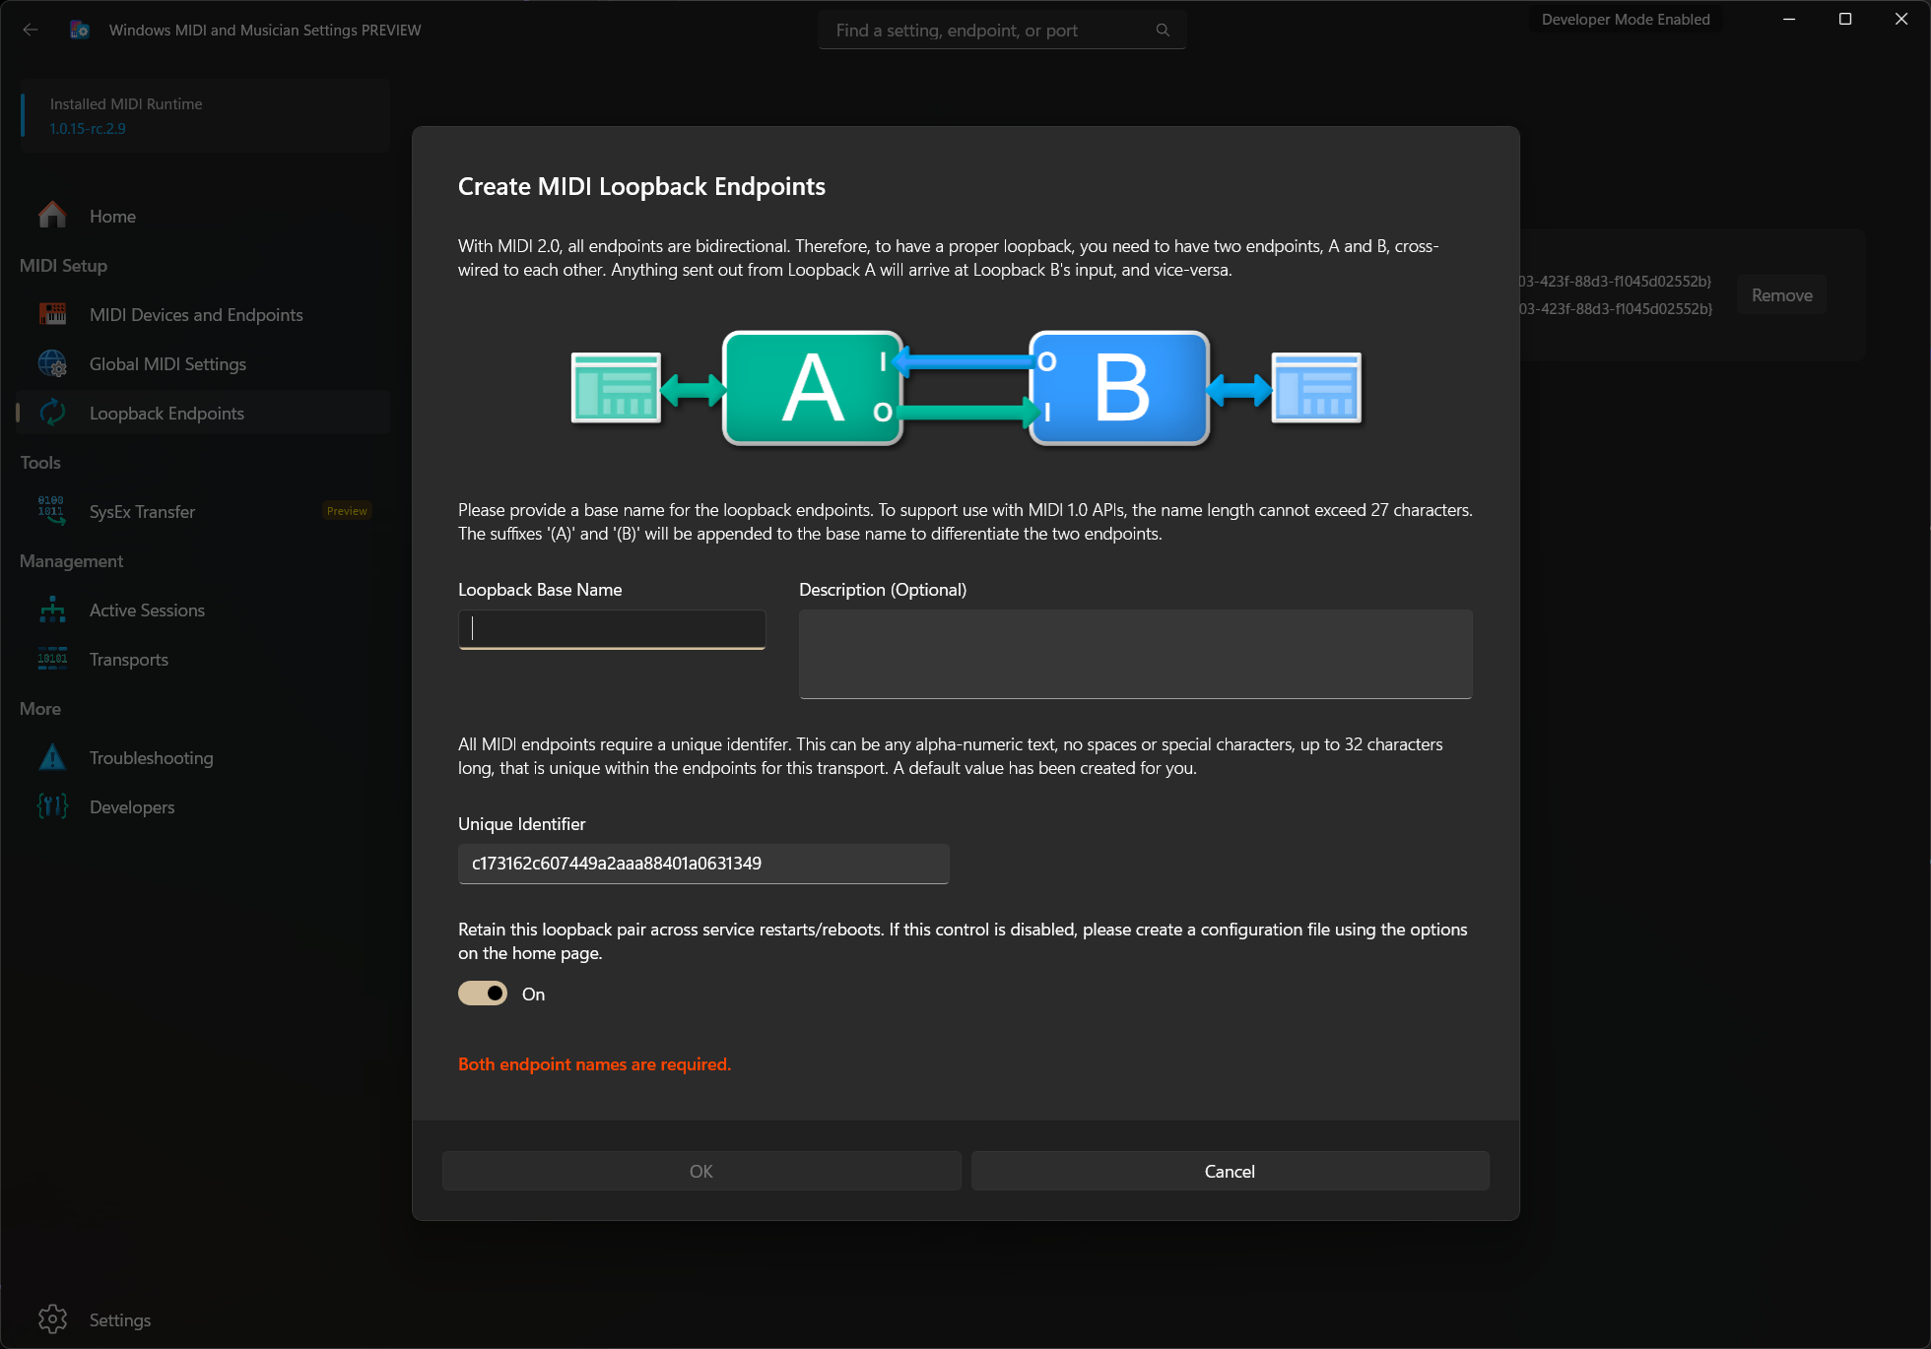Disable retain loopback pair toggle
Viewport: 1931px width, 1349px height.
(x=482, y=993)
